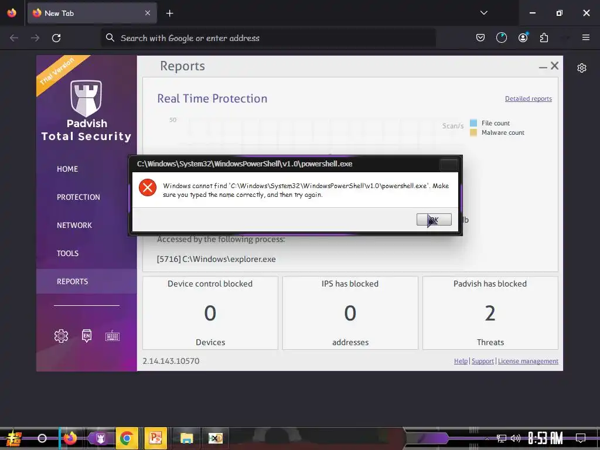Screen dimensions: 600x450
Task: Open Detailed reports link
Action: [529, 98]
